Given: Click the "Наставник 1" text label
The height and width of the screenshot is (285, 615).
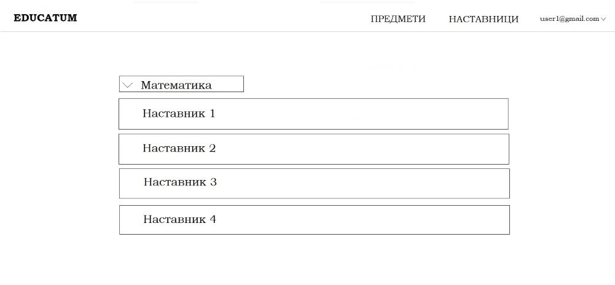Looking at the screenshot, I should (x=179, y=114).
